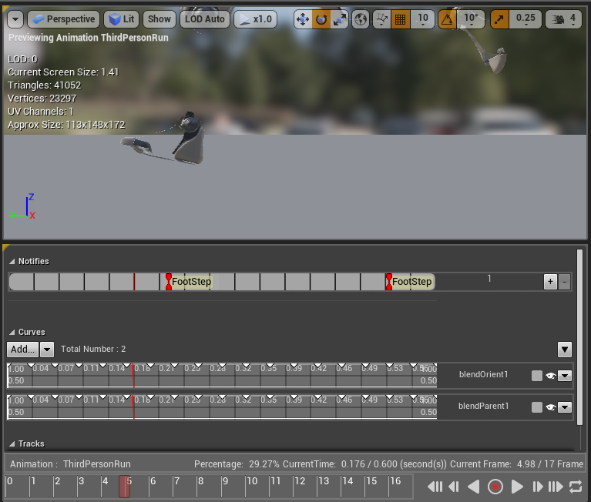The width and height of the screenshot is (591, 502).
Task: Click 'Triangles: 41052' viewport stat
Action: pyautogui.click(x=45, y=85)
